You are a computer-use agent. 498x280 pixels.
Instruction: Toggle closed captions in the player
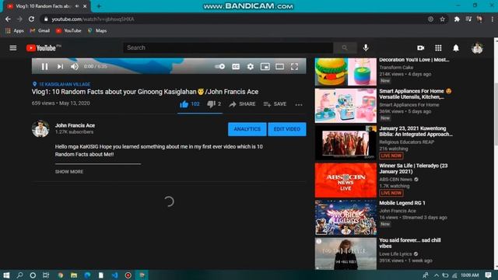(236, 66)
